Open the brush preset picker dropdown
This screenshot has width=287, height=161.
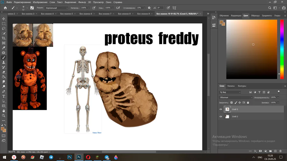pos(27,8)
